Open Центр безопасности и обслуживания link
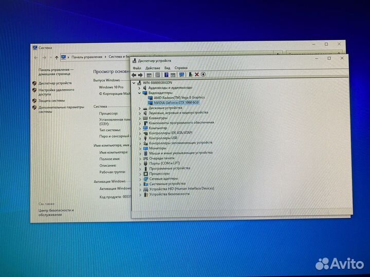This screenshot has width=370, height=277. 56,212
